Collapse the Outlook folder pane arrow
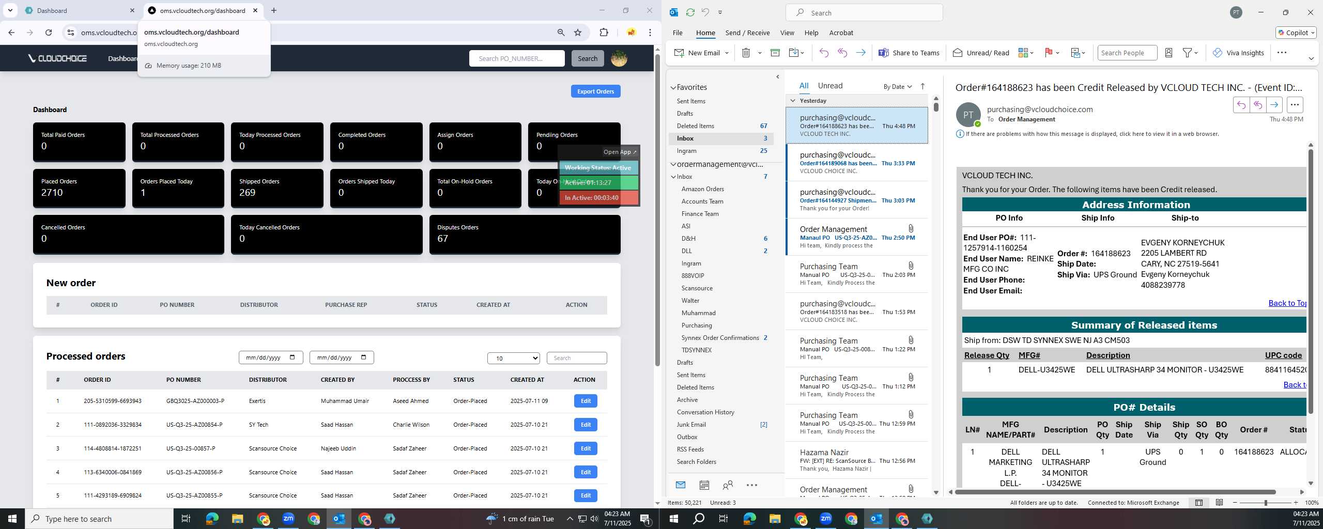Screen dimensions: 1323x529 [x=778, y=77]
